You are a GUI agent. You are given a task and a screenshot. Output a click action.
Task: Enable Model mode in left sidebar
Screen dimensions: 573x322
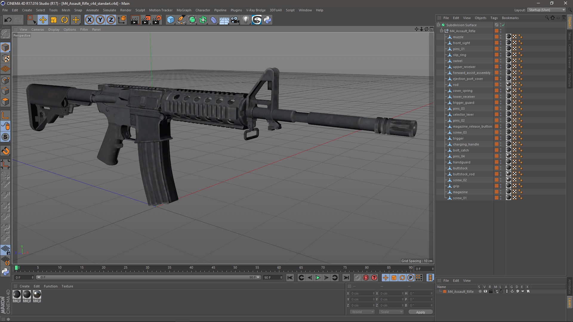(5, 47)
